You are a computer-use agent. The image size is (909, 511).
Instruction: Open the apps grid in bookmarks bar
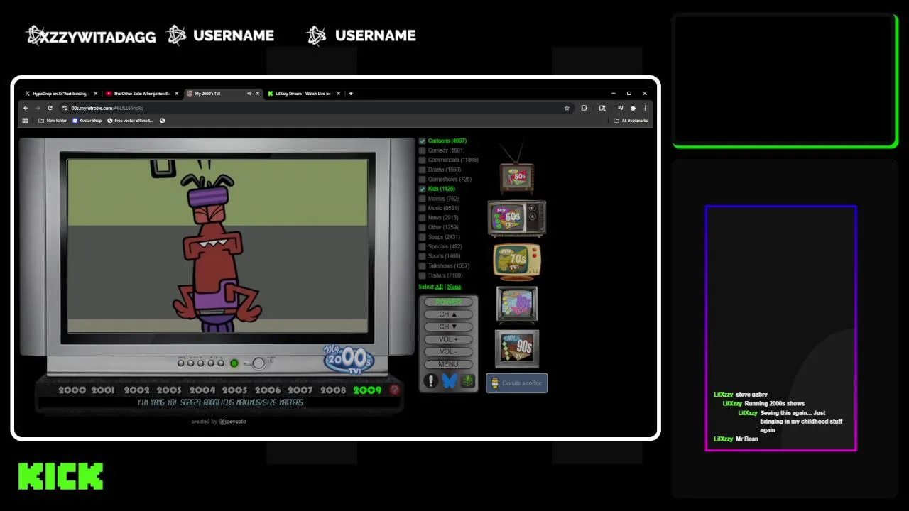point(25,121)
